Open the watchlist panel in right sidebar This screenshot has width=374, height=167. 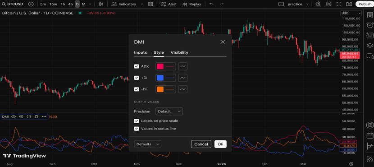369,15
